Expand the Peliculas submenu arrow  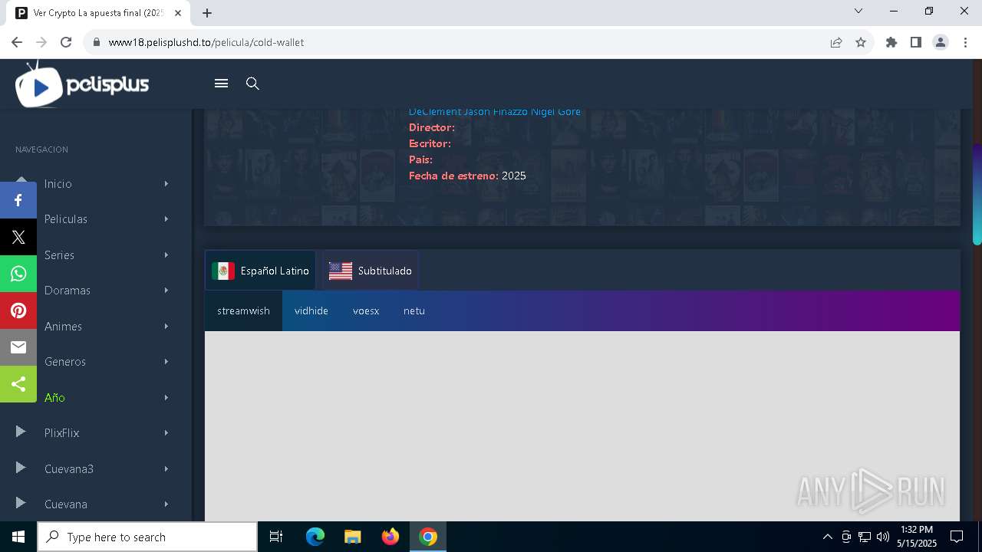tap(166, 219)
